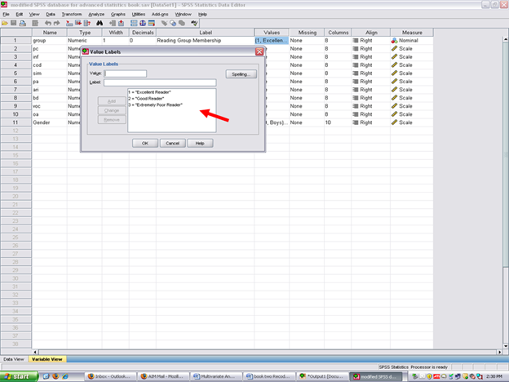Click the Value input field
Viewport: 509px width, 382px height.
click(x=125, y=73)
